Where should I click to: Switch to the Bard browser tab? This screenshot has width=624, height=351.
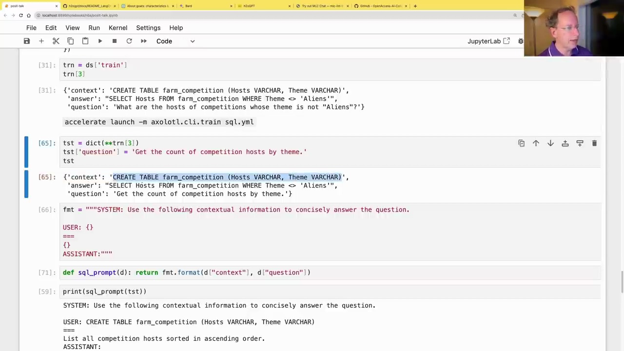tap(205, 6)
